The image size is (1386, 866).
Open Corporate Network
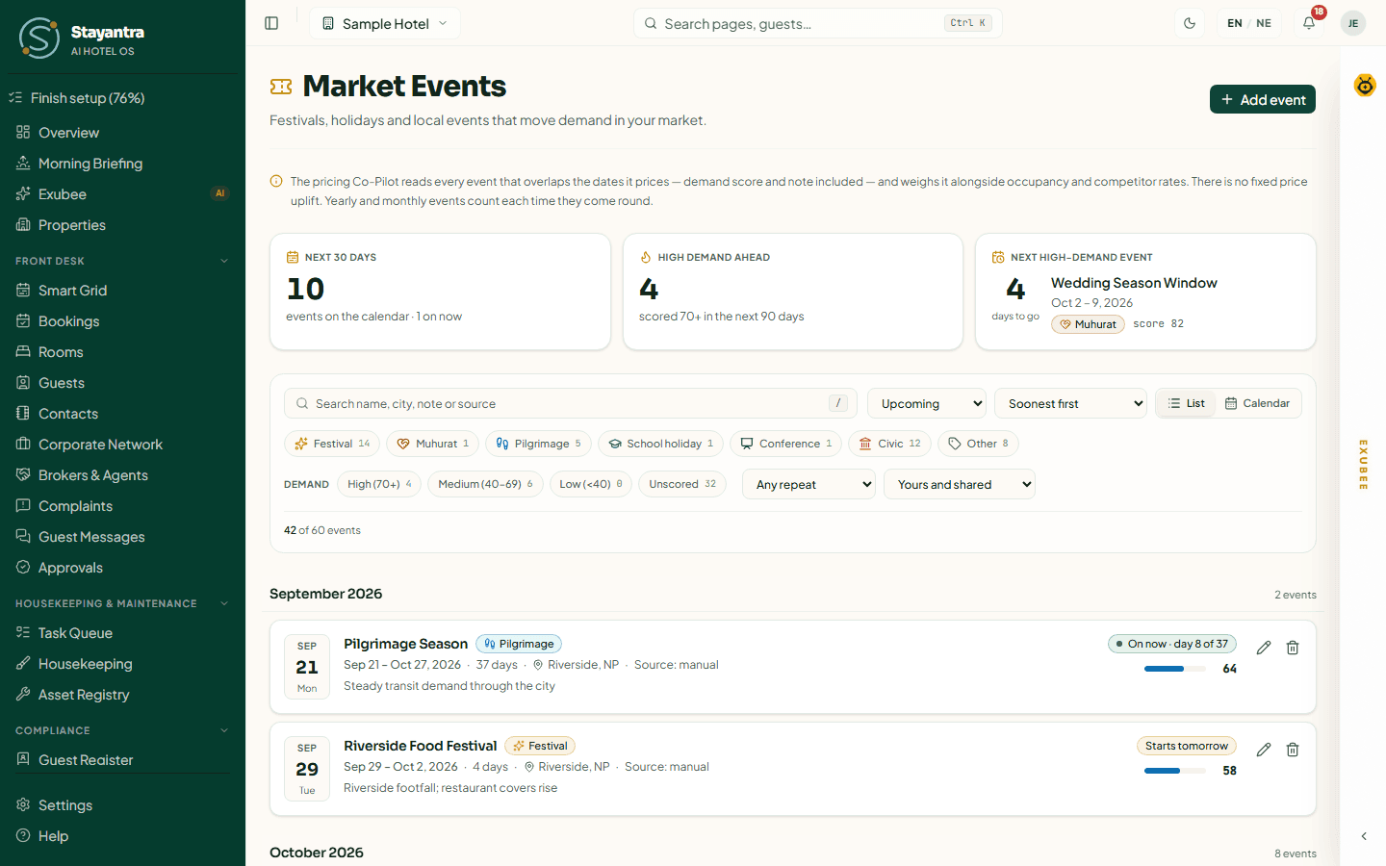click(x=122, y=445)
